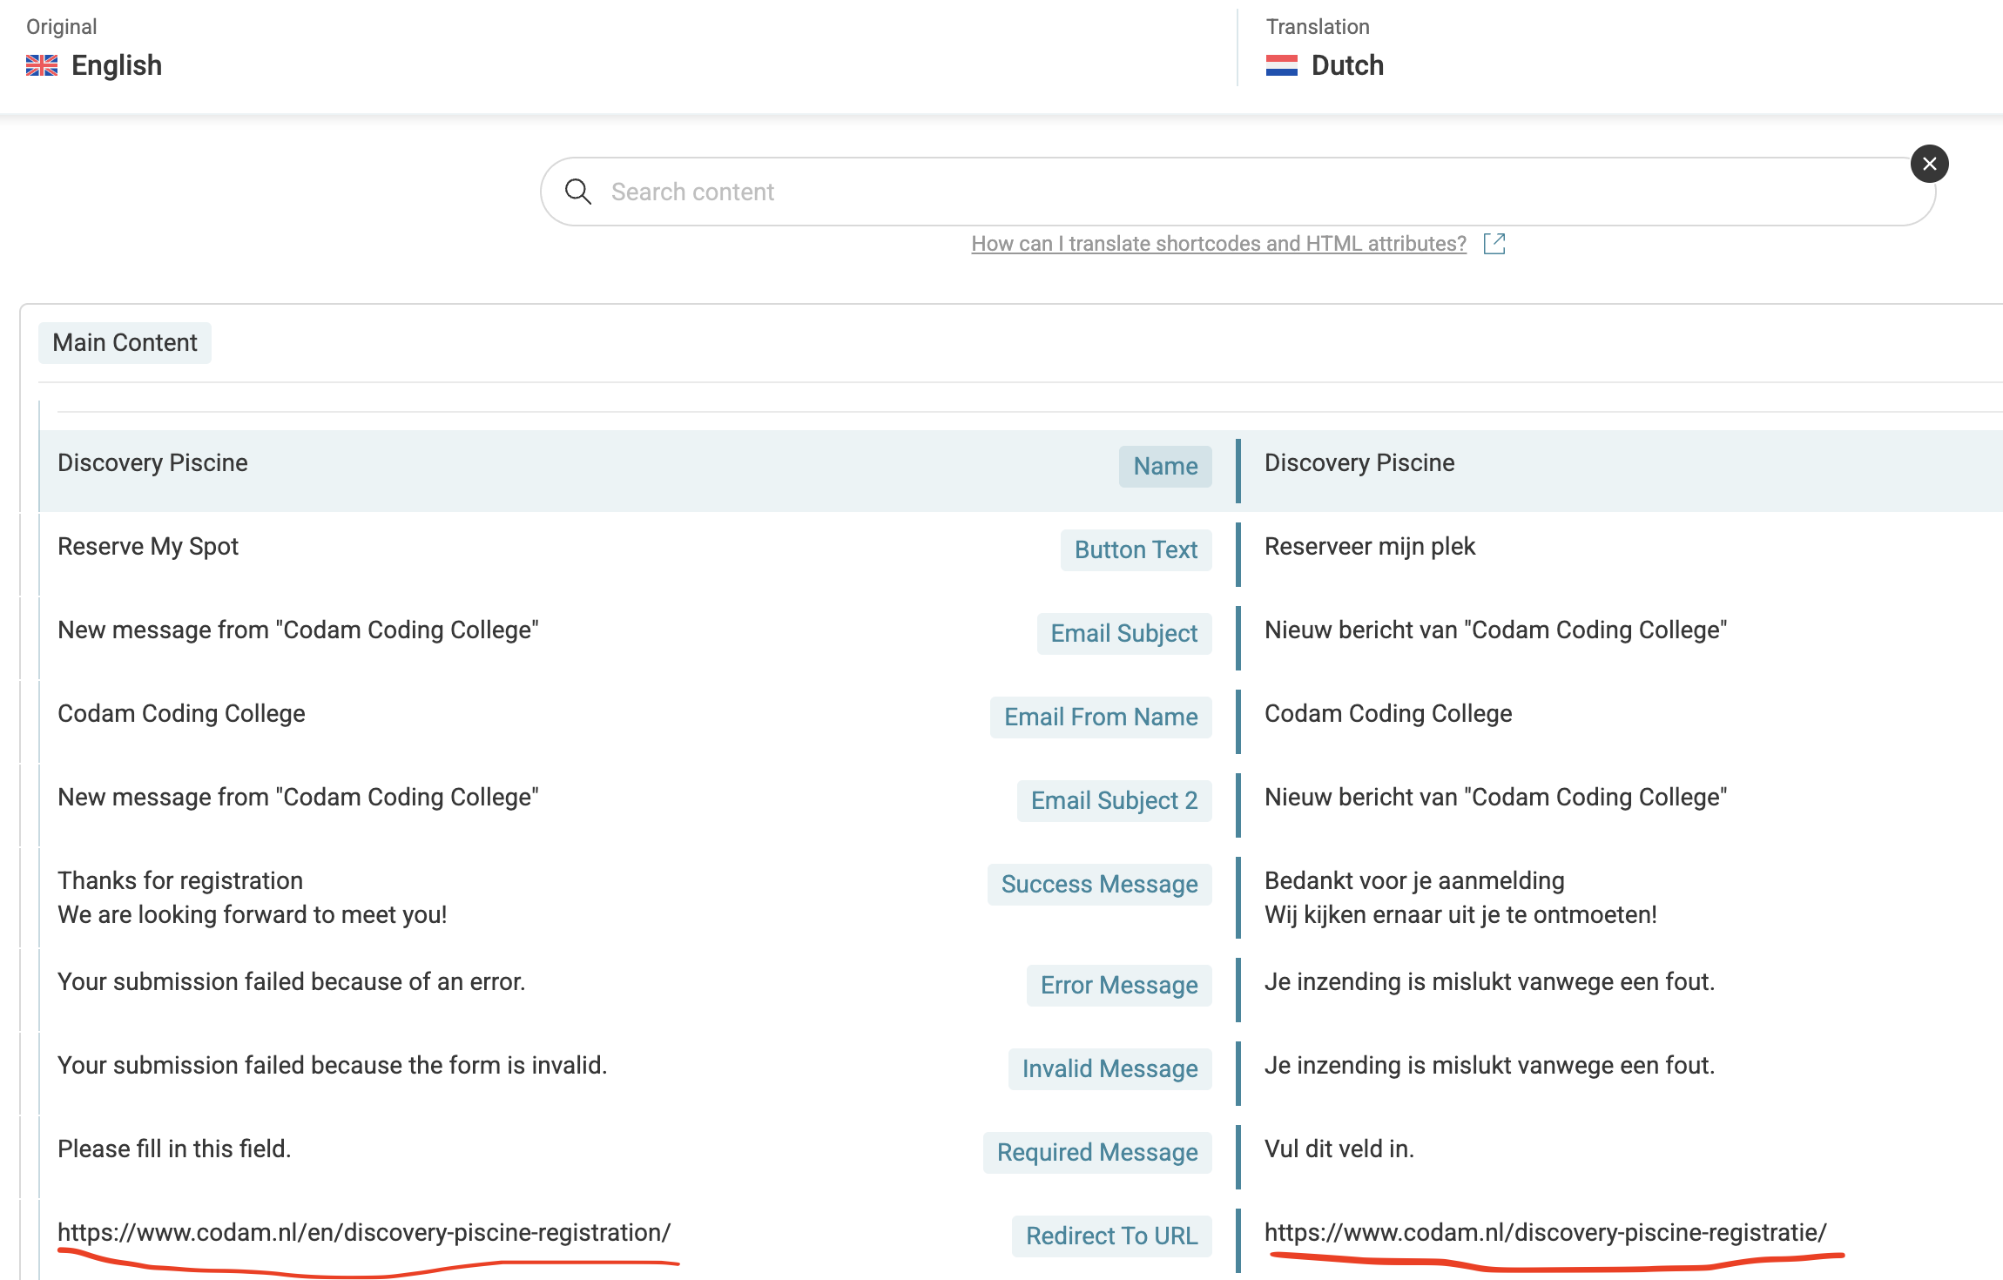Screen dimensions: 2003x1280
Task: Click the UK flag for English
Action: point(42,65)
